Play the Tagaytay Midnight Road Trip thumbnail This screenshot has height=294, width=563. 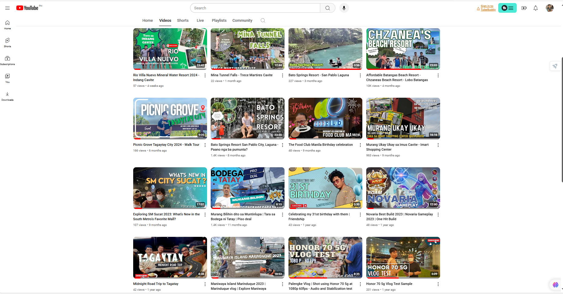pos(170,258)
